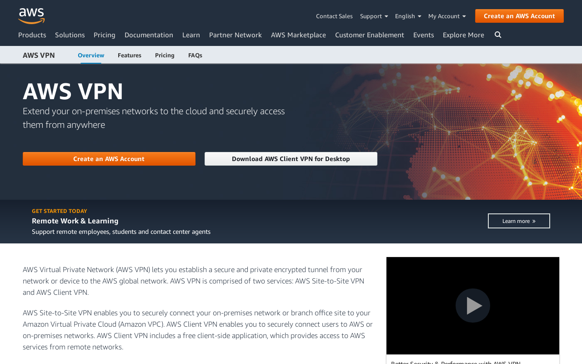Open the Solutions menu

pos(70,35)
